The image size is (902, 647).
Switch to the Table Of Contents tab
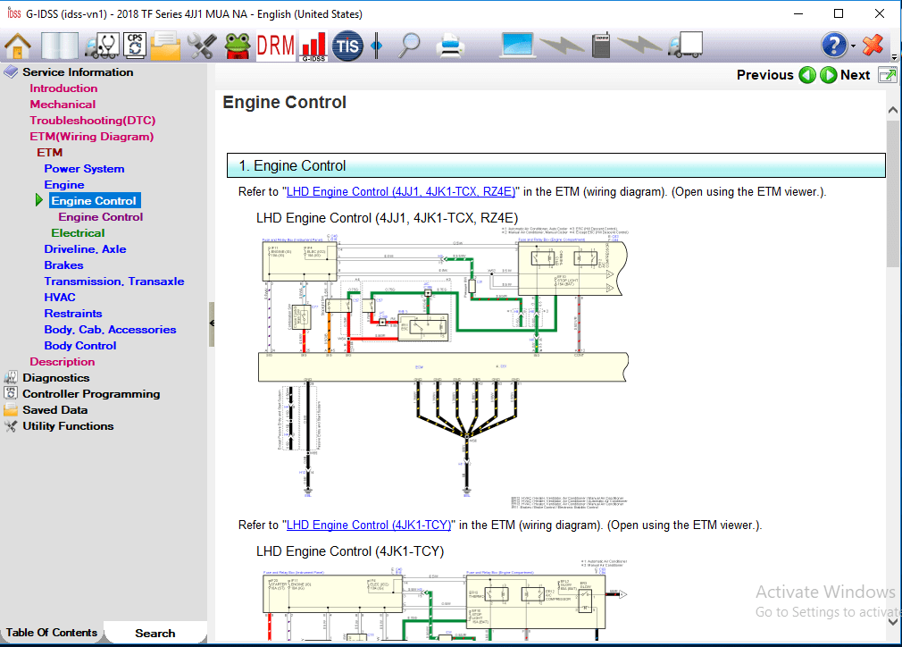51,632
